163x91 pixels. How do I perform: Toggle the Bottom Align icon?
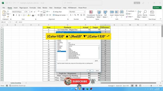click(x=44, y=12)
